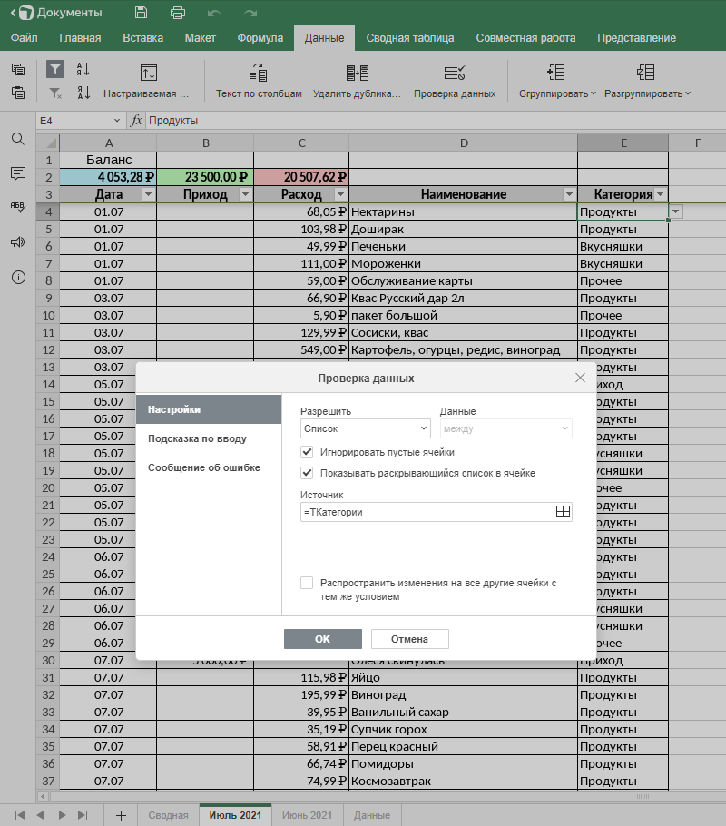Open cell E4 validation list arrow

pyautogui.click(x=676, y=211)
